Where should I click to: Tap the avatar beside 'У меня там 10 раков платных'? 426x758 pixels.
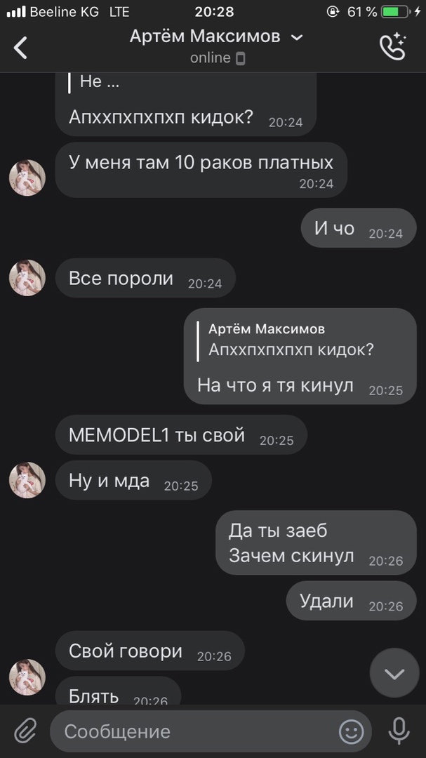[27, 178]
